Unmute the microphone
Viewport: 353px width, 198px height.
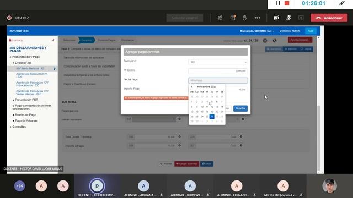(288, 18)
